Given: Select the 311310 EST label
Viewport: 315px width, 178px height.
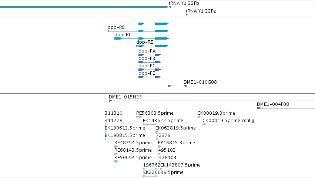Looking at the screenshot, I should 114,113.
